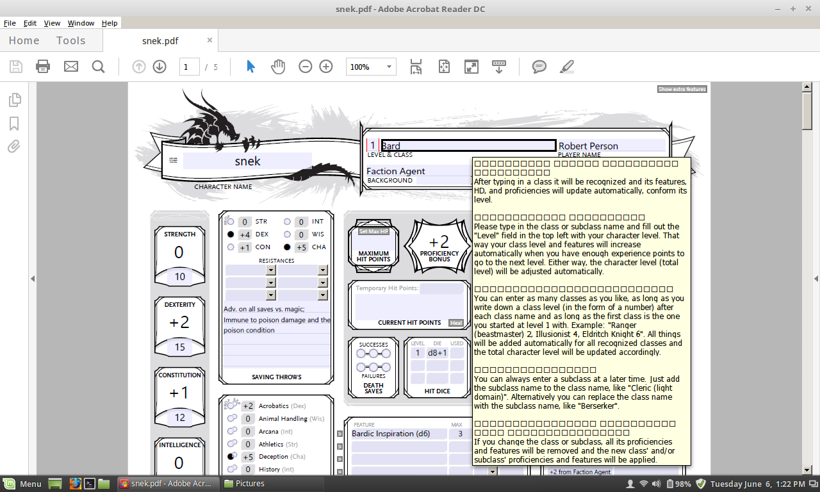Toggle the WIS saving throw proficiency
Screen dimensions: 820x492
(288, 234)
